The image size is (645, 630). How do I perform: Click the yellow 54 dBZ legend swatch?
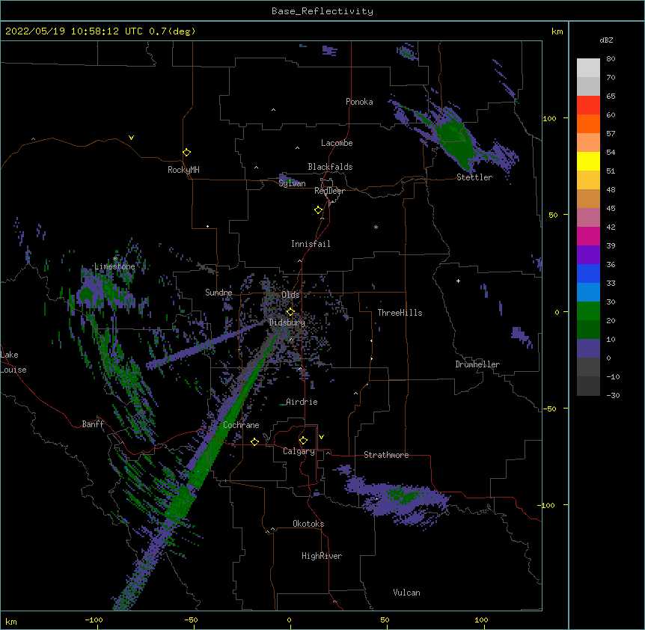click(588, 161)
